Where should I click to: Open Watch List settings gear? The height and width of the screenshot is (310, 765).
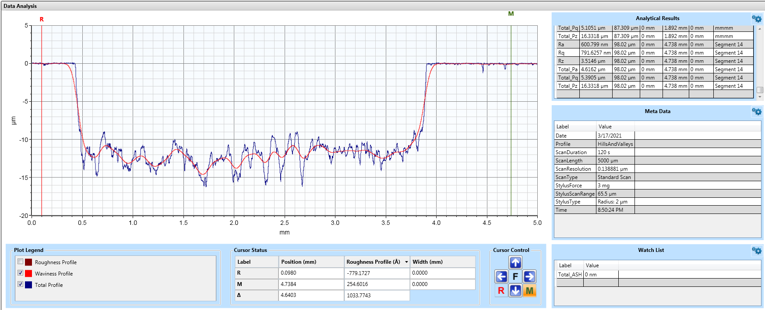(x=756, y=250)
